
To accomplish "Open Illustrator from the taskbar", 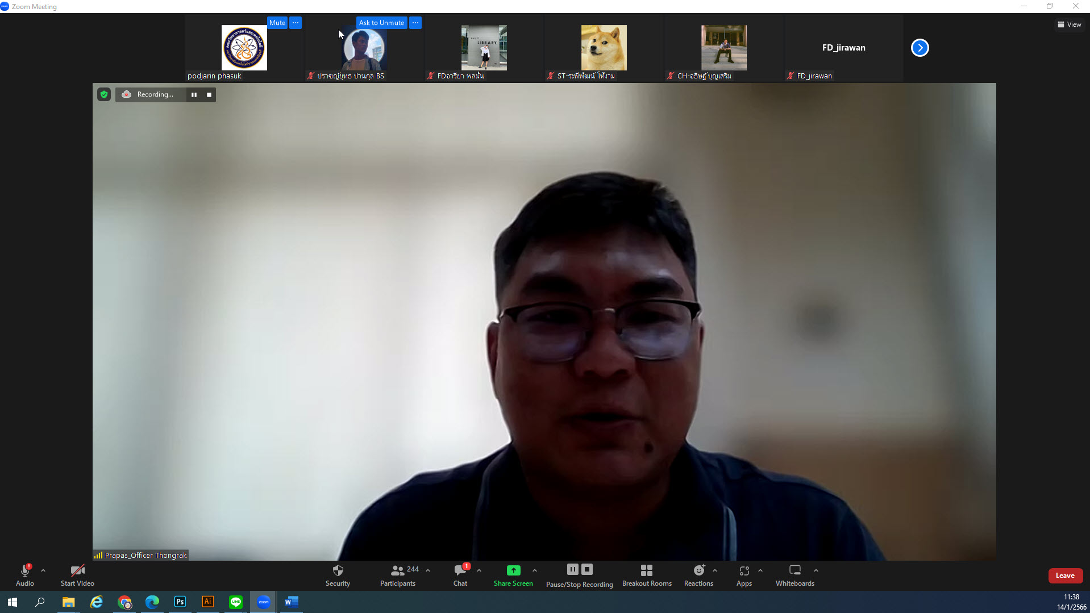I will (x=207, y=602).
